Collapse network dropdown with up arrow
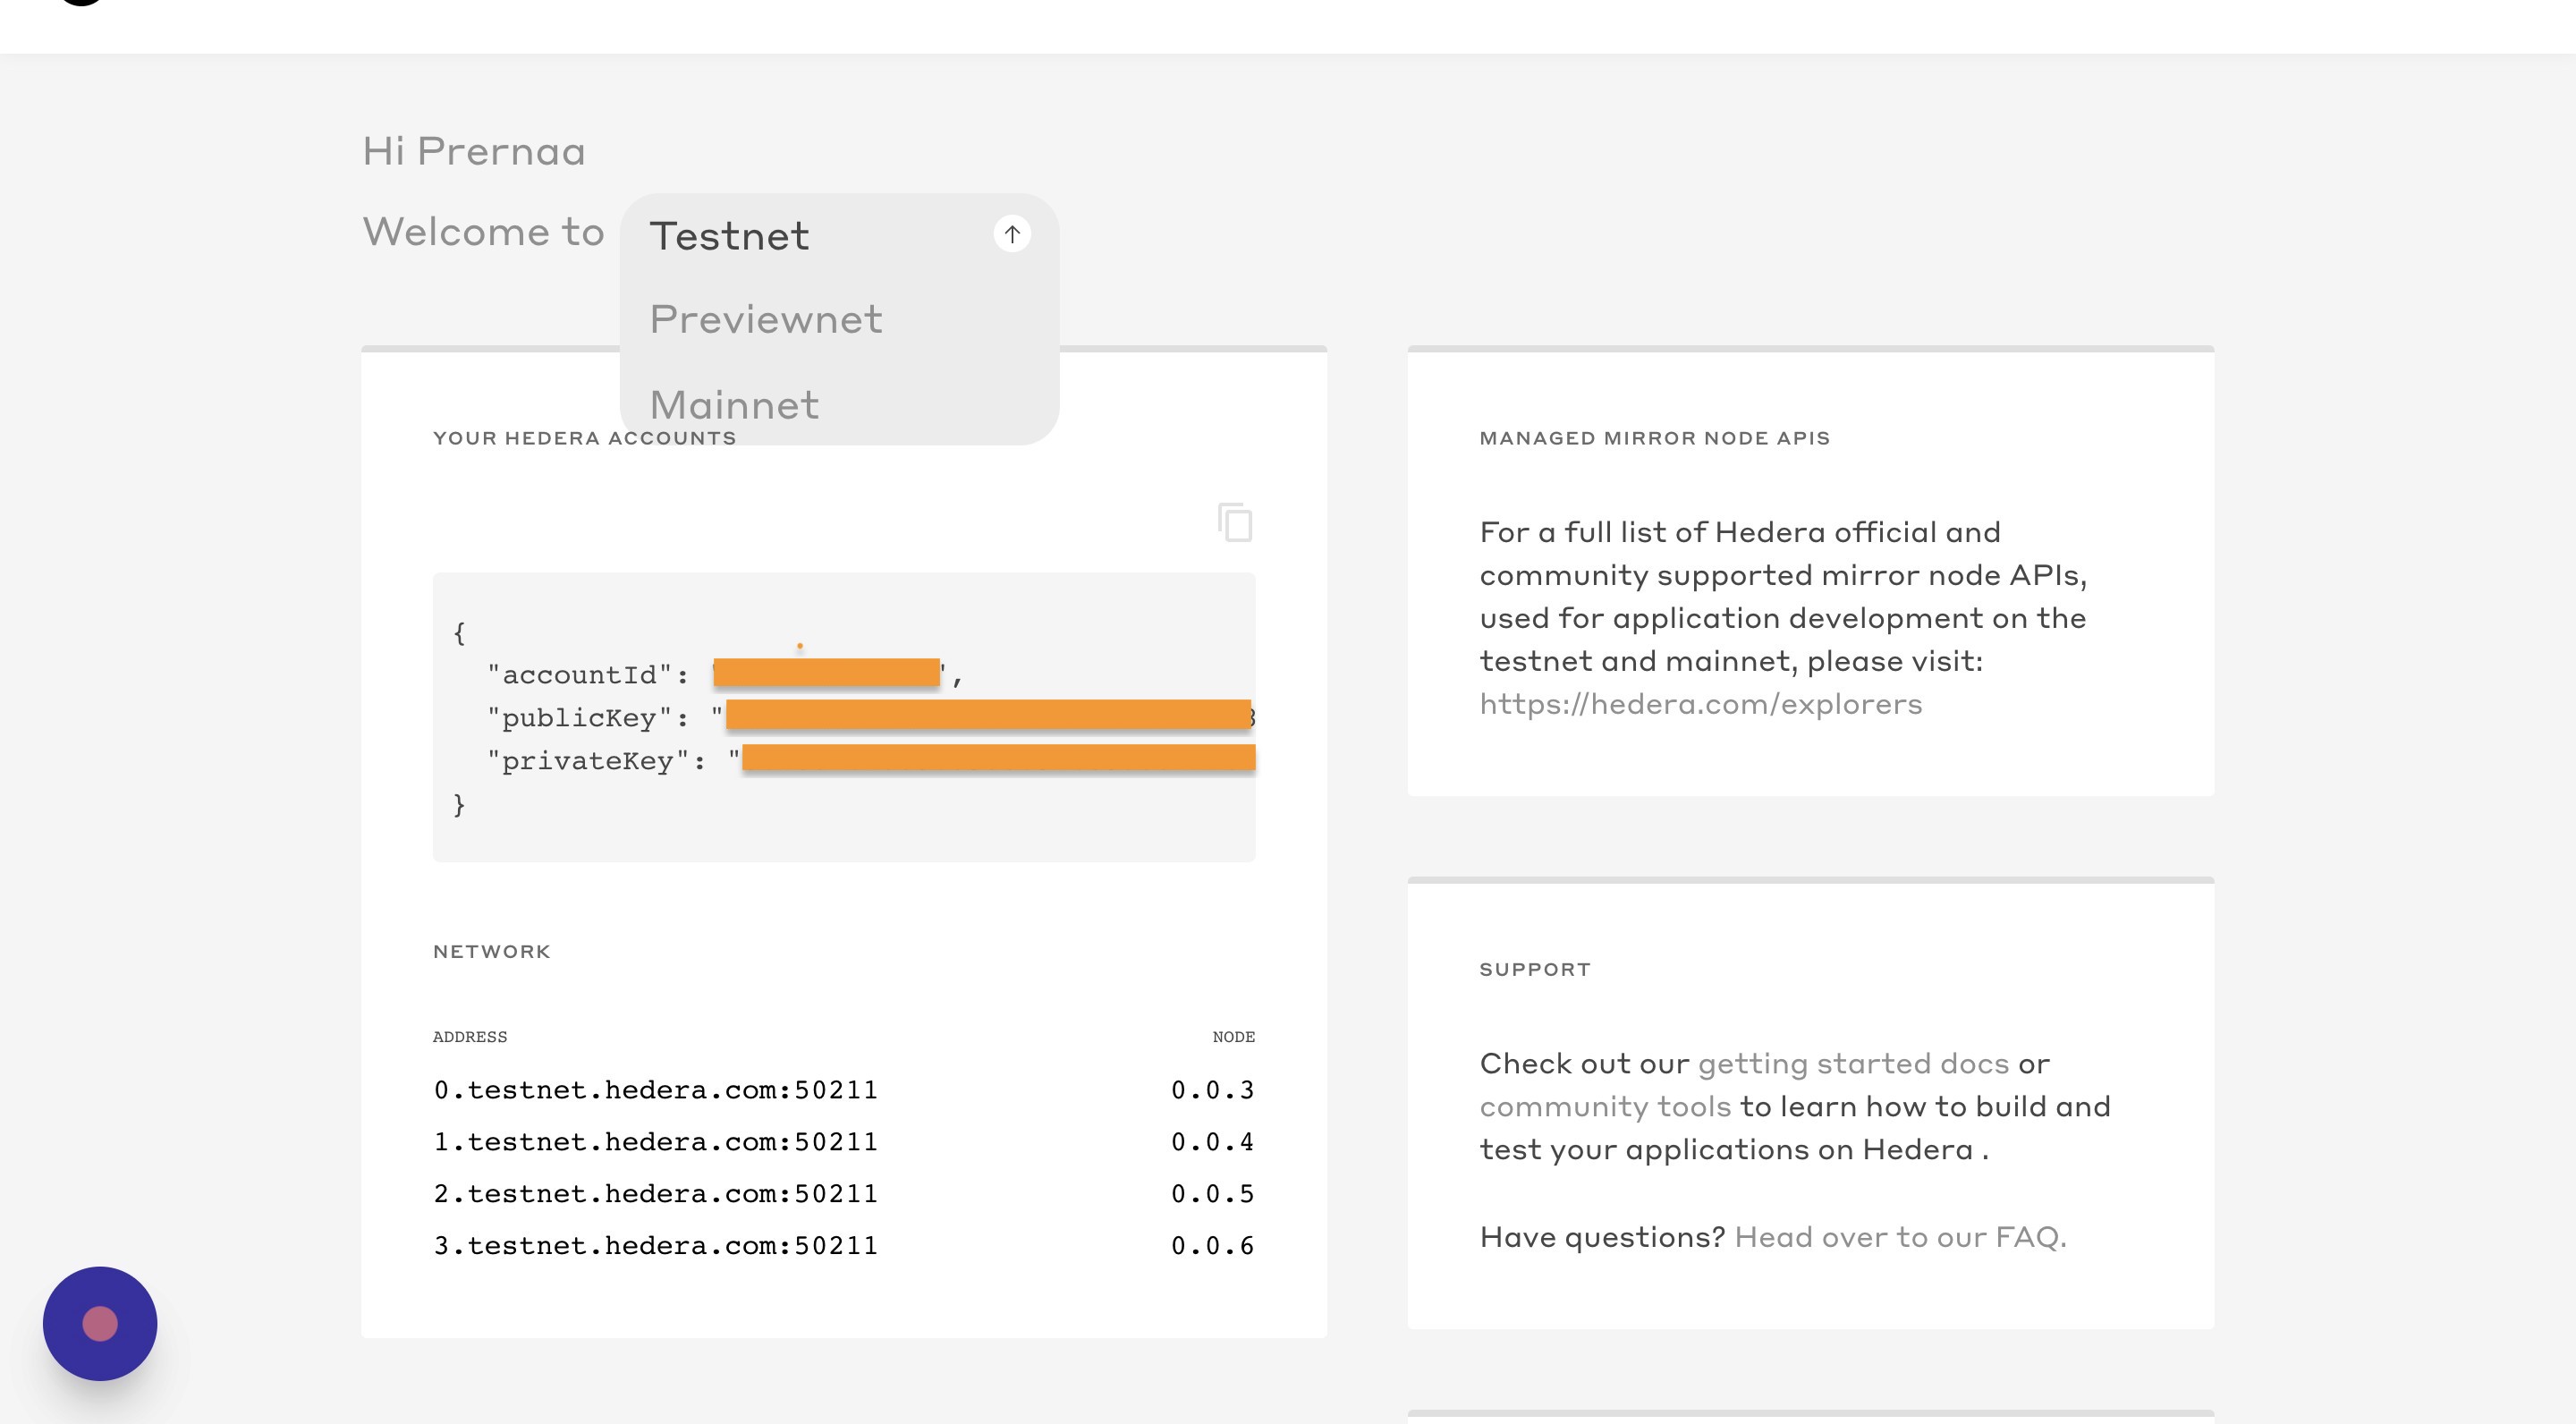The image size is (2576, 1424). [1012, 234]
